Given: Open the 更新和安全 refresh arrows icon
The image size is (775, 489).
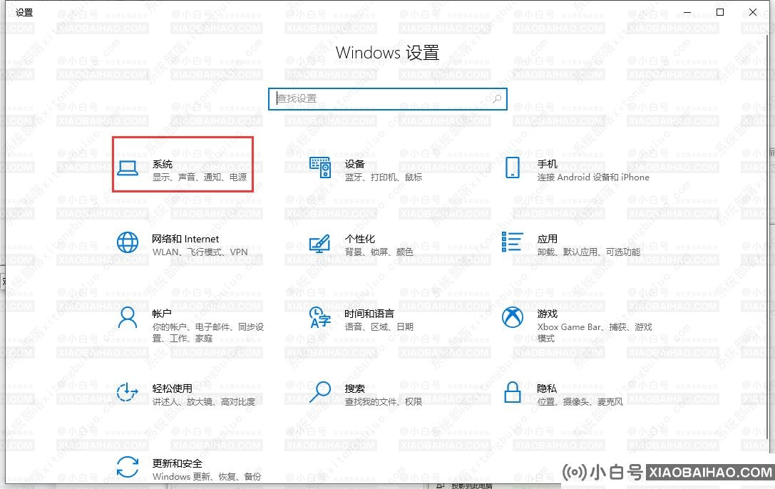Looking at the screenshot, I should (x=128, y=467).
